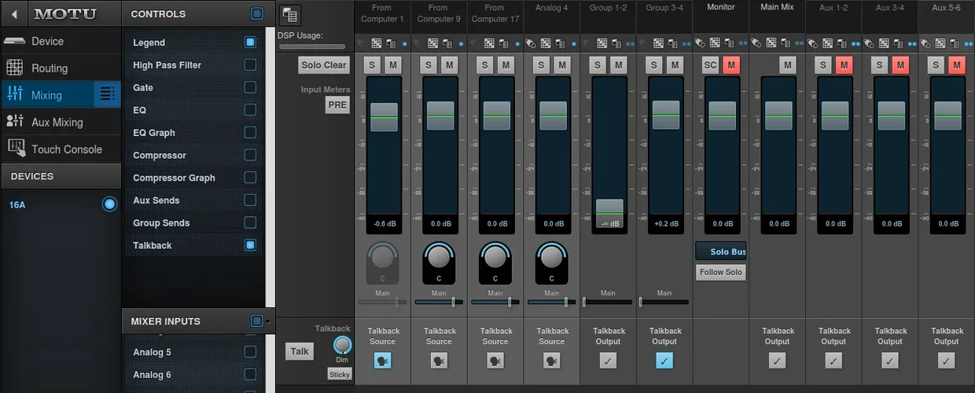
Task: Open the Solo Bus dropdown on Monitor
Action: tap(720, 252)
